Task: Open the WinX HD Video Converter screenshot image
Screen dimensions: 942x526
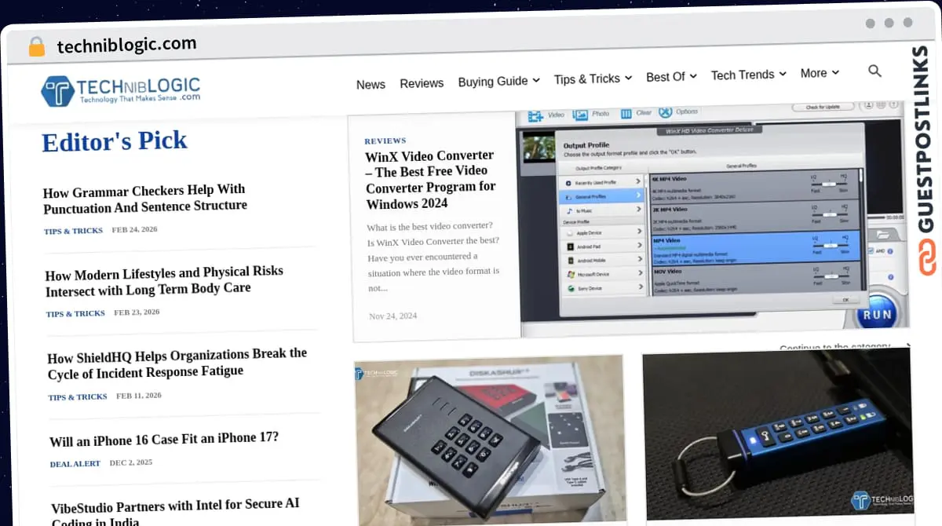Action: [713, 217]
